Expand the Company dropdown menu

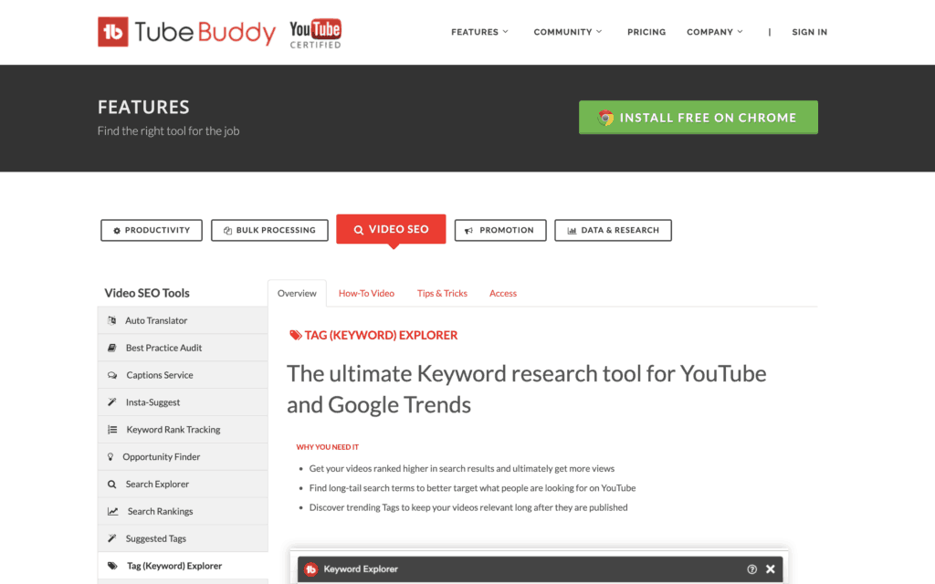point(714,32)
